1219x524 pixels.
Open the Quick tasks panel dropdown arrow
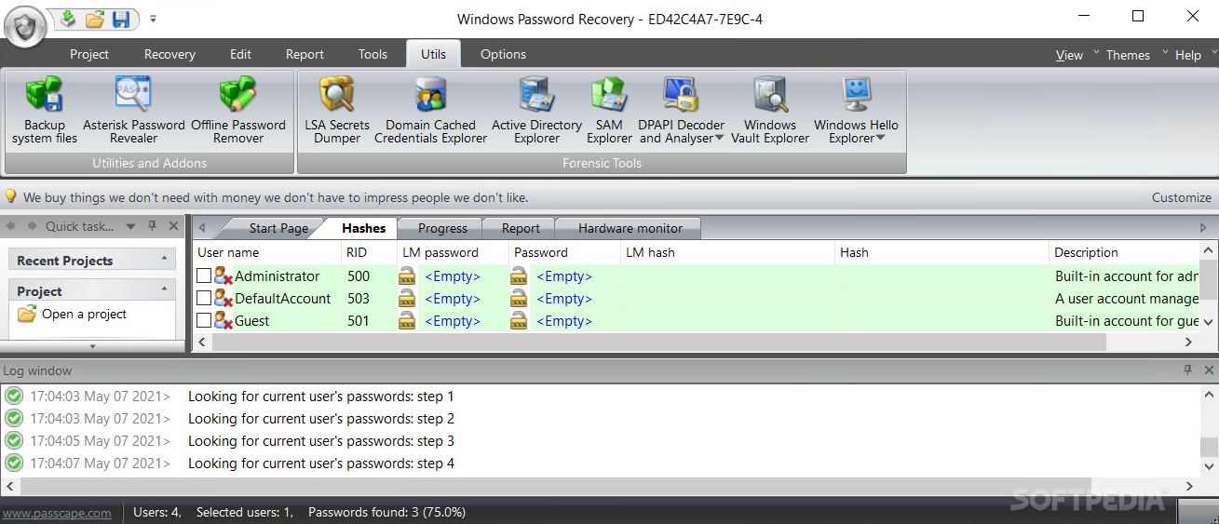point(130,226)
